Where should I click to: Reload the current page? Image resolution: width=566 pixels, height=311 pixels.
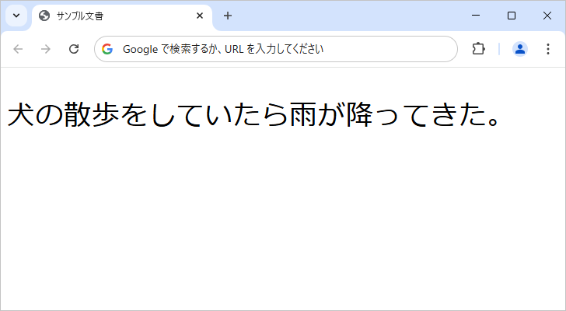[74, 49]
